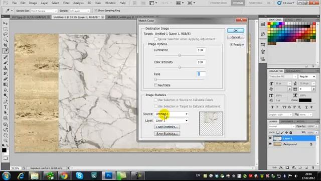Viewport: 321px width, 181px height.
Task: Select the Move tool
Action: [6, 24]
